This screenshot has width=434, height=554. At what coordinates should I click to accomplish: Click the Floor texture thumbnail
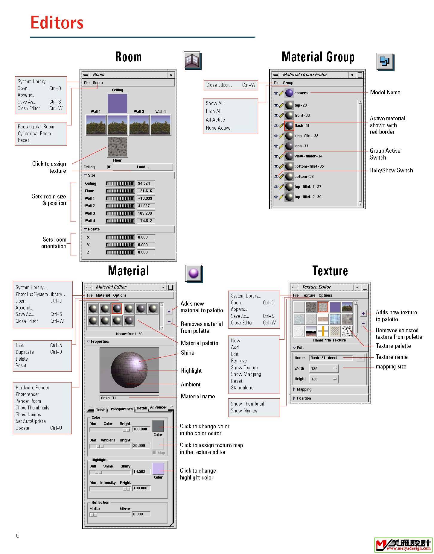click(x=118, y=147)
